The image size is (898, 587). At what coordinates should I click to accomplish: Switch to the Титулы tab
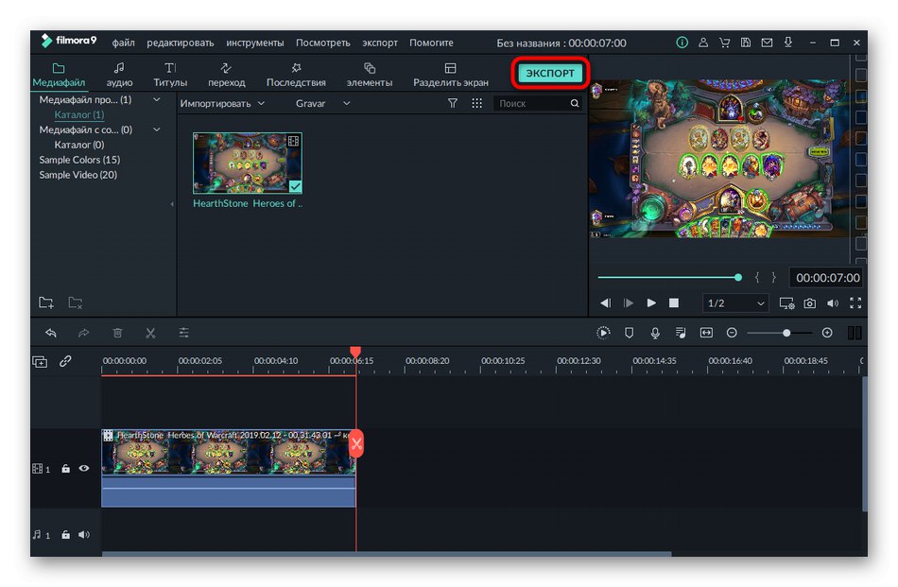(x=170, y=75)
